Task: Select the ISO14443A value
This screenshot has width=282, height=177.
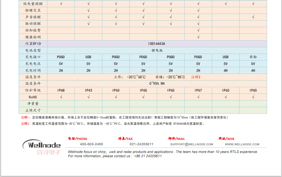Action: (x=157, y=44)
